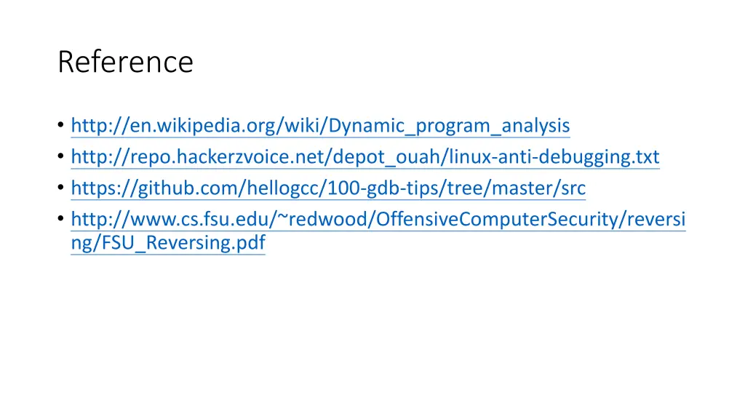The height and width of the screenshot is (419, 745).
Task: Click the bullet before the fsu.edu link
Action: click(61, 218)
